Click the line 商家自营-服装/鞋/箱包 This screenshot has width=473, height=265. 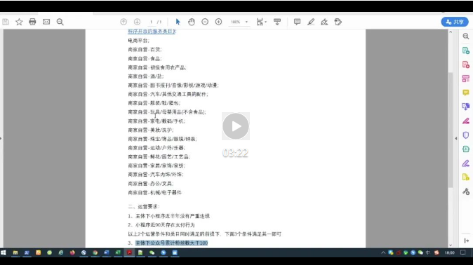[154, 103]
